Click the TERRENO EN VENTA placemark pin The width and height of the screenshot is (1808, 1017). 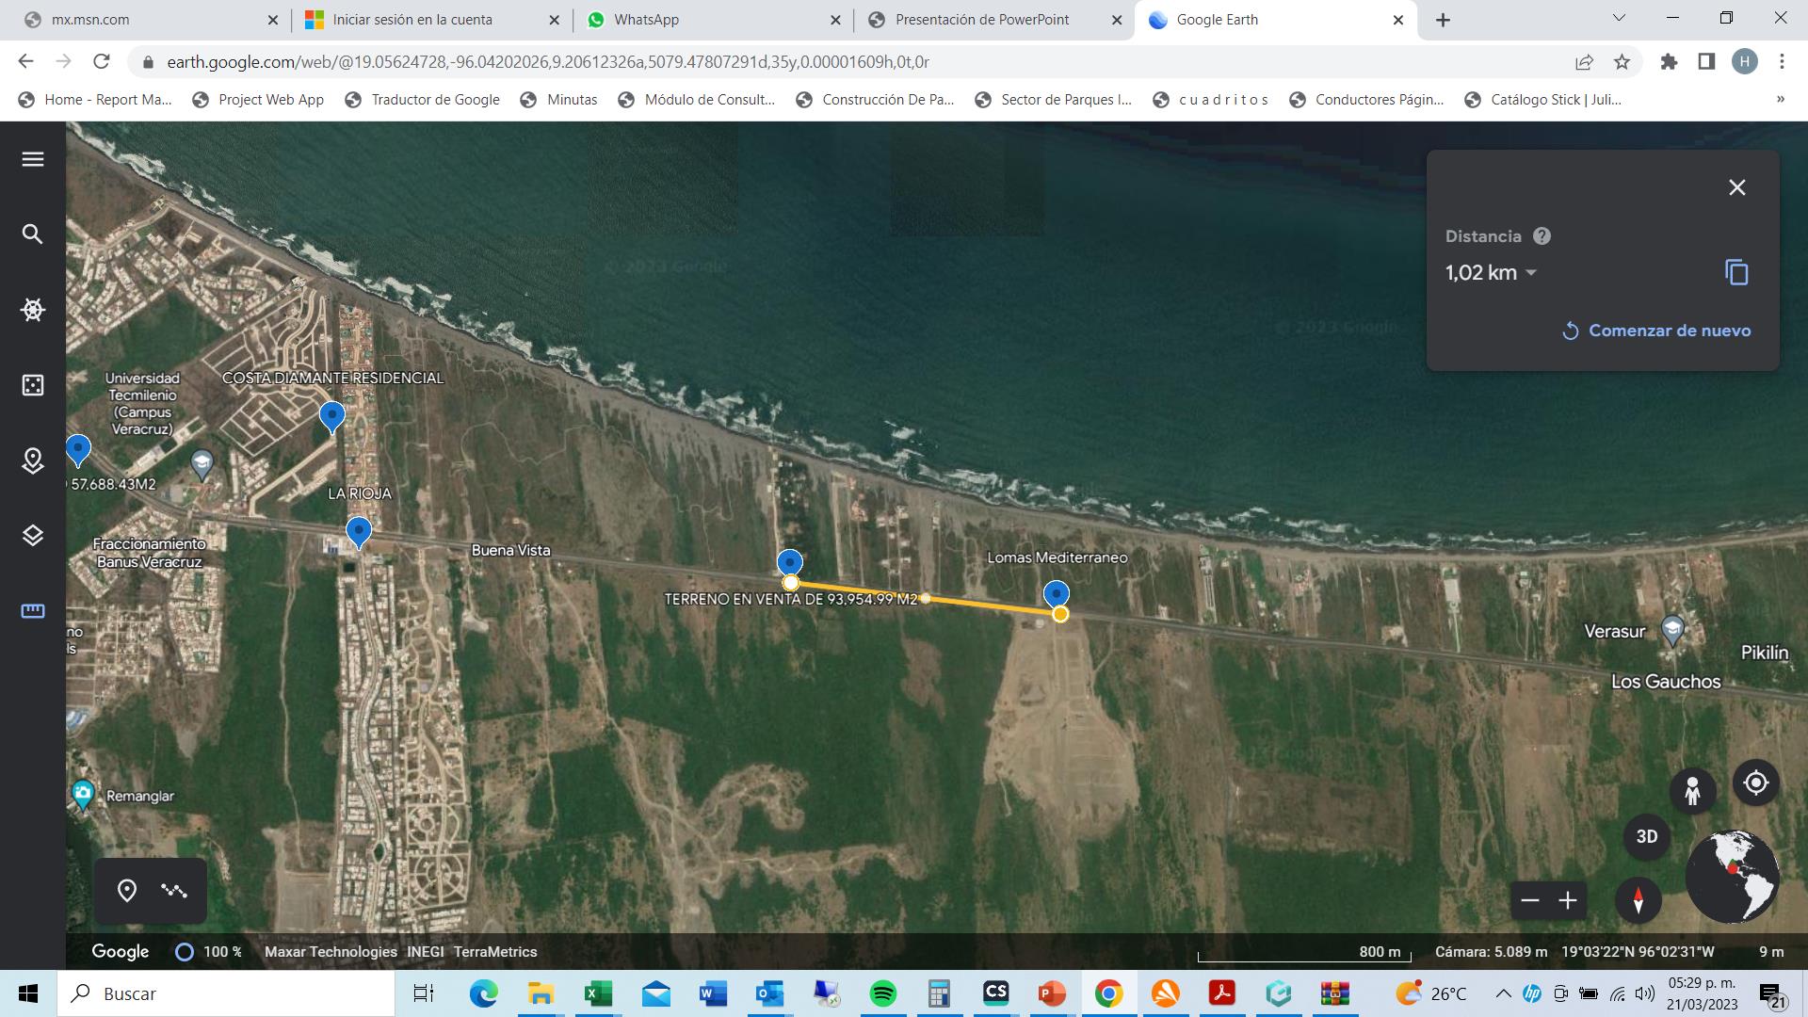pyautogui.click(x=789, y=562)
